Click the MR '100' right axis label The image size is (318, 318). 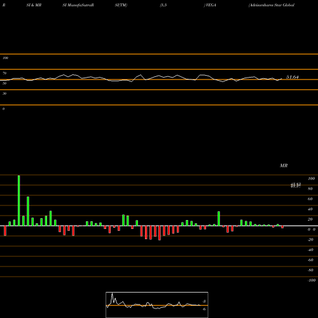point(311,179)
